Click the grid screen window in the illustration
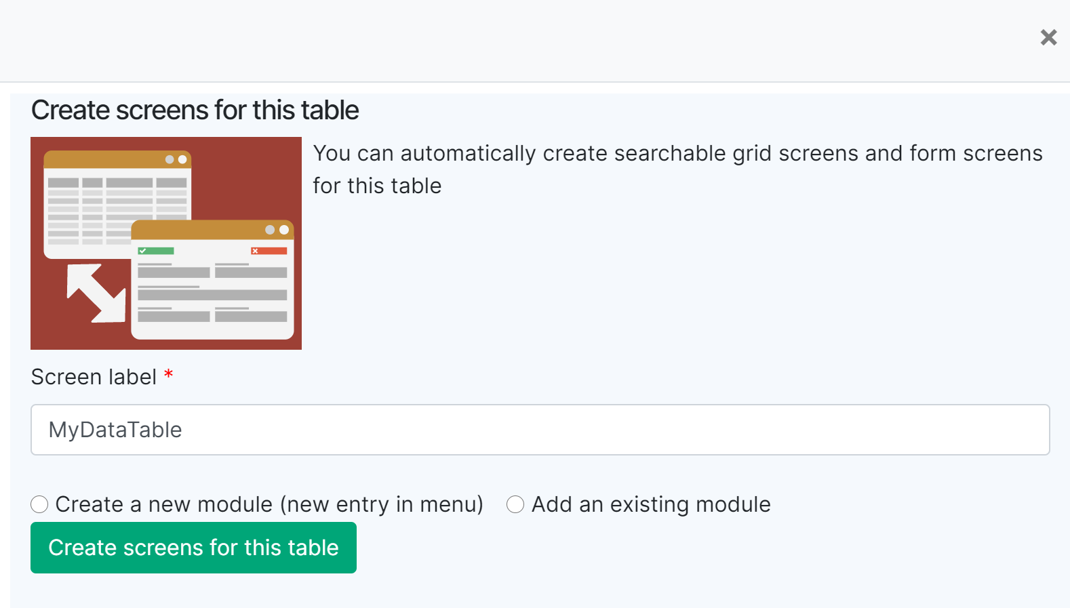This screenshot has width=1070, height=608. pyautogui.click(x=88, y=203)
